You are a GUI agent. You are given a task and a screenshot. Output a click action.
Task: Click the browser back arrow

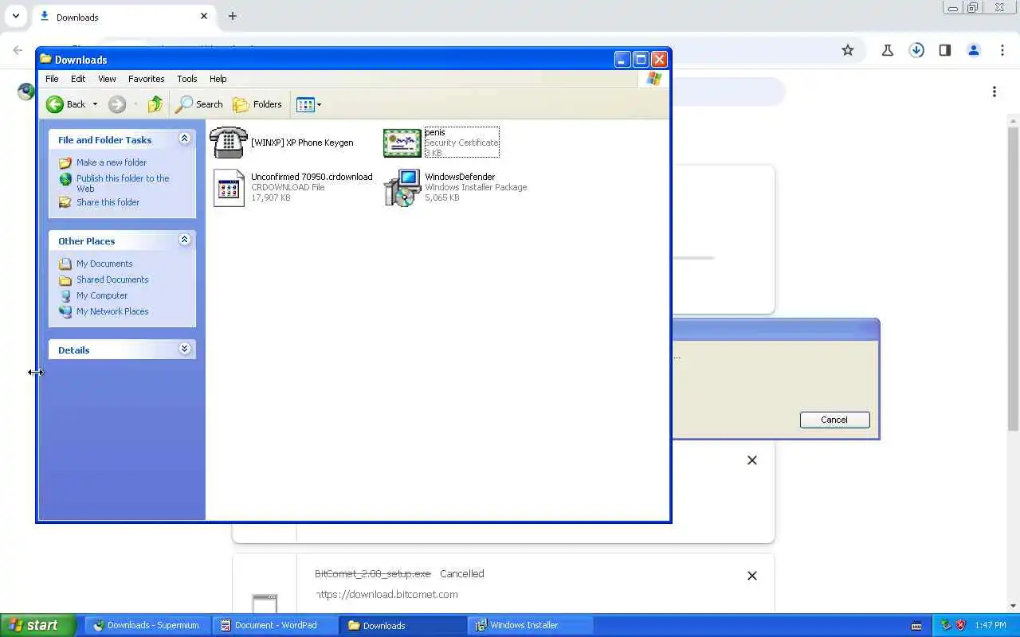(x=18, y=50)
